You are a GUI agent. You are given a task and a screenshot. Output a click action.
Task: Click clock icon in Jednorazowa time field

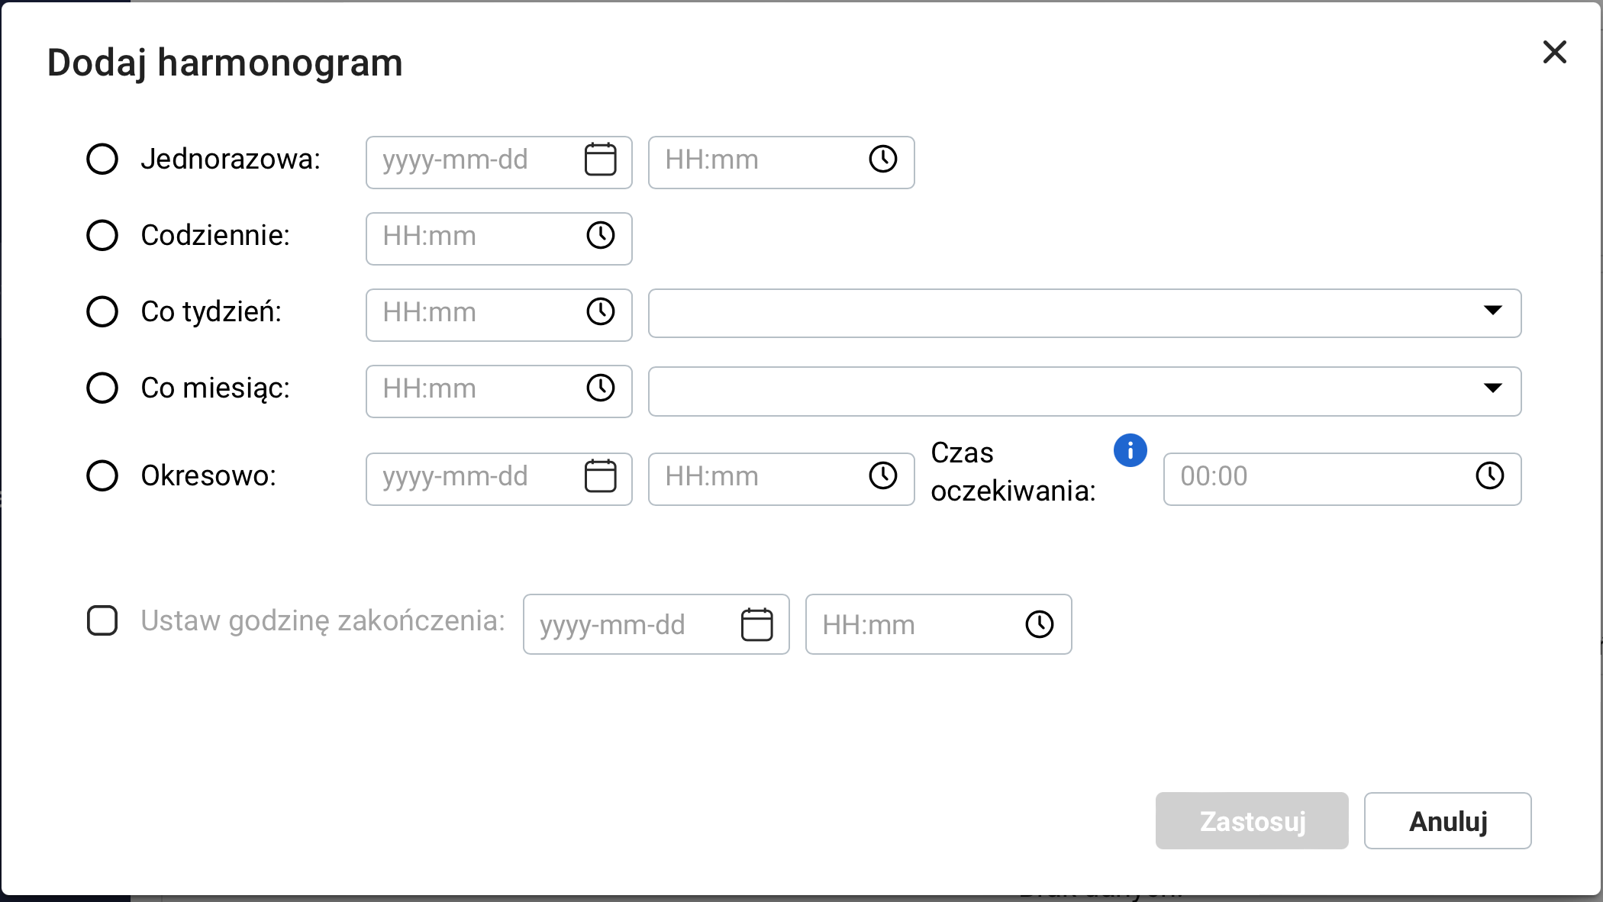pos(882,159)
